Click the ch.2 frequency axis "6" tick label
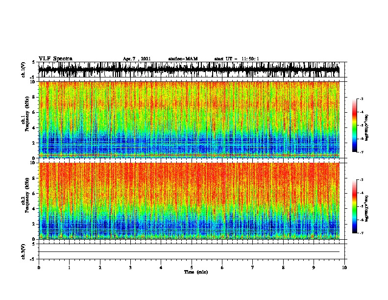 [34, 194]
